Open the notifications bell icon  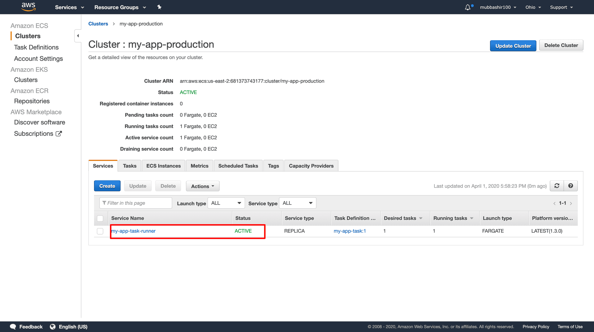468,7
